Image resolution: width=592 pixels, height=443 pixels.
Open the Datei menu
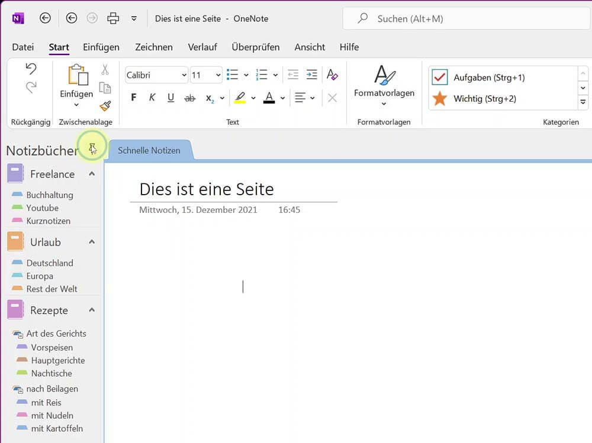click(x=22, y=47)
